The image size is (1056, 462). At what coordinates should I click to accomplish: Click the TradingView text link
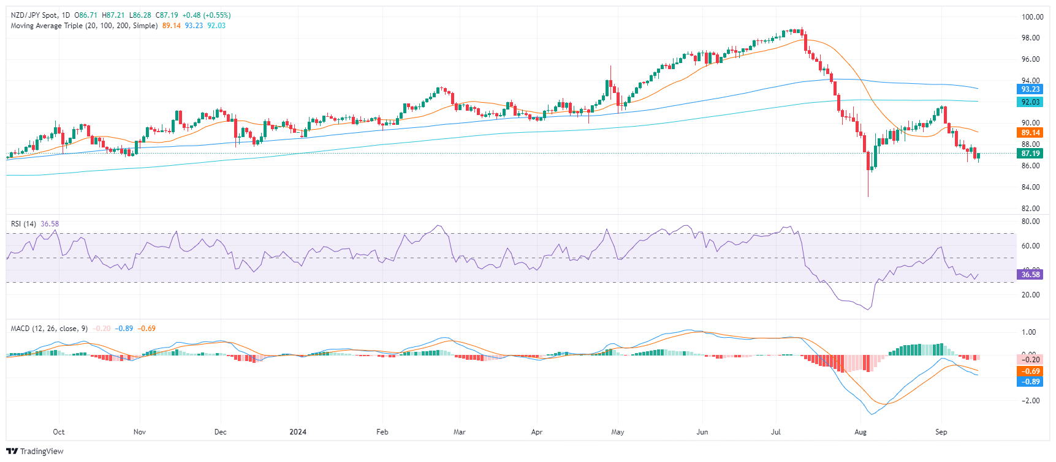point(42,452)
